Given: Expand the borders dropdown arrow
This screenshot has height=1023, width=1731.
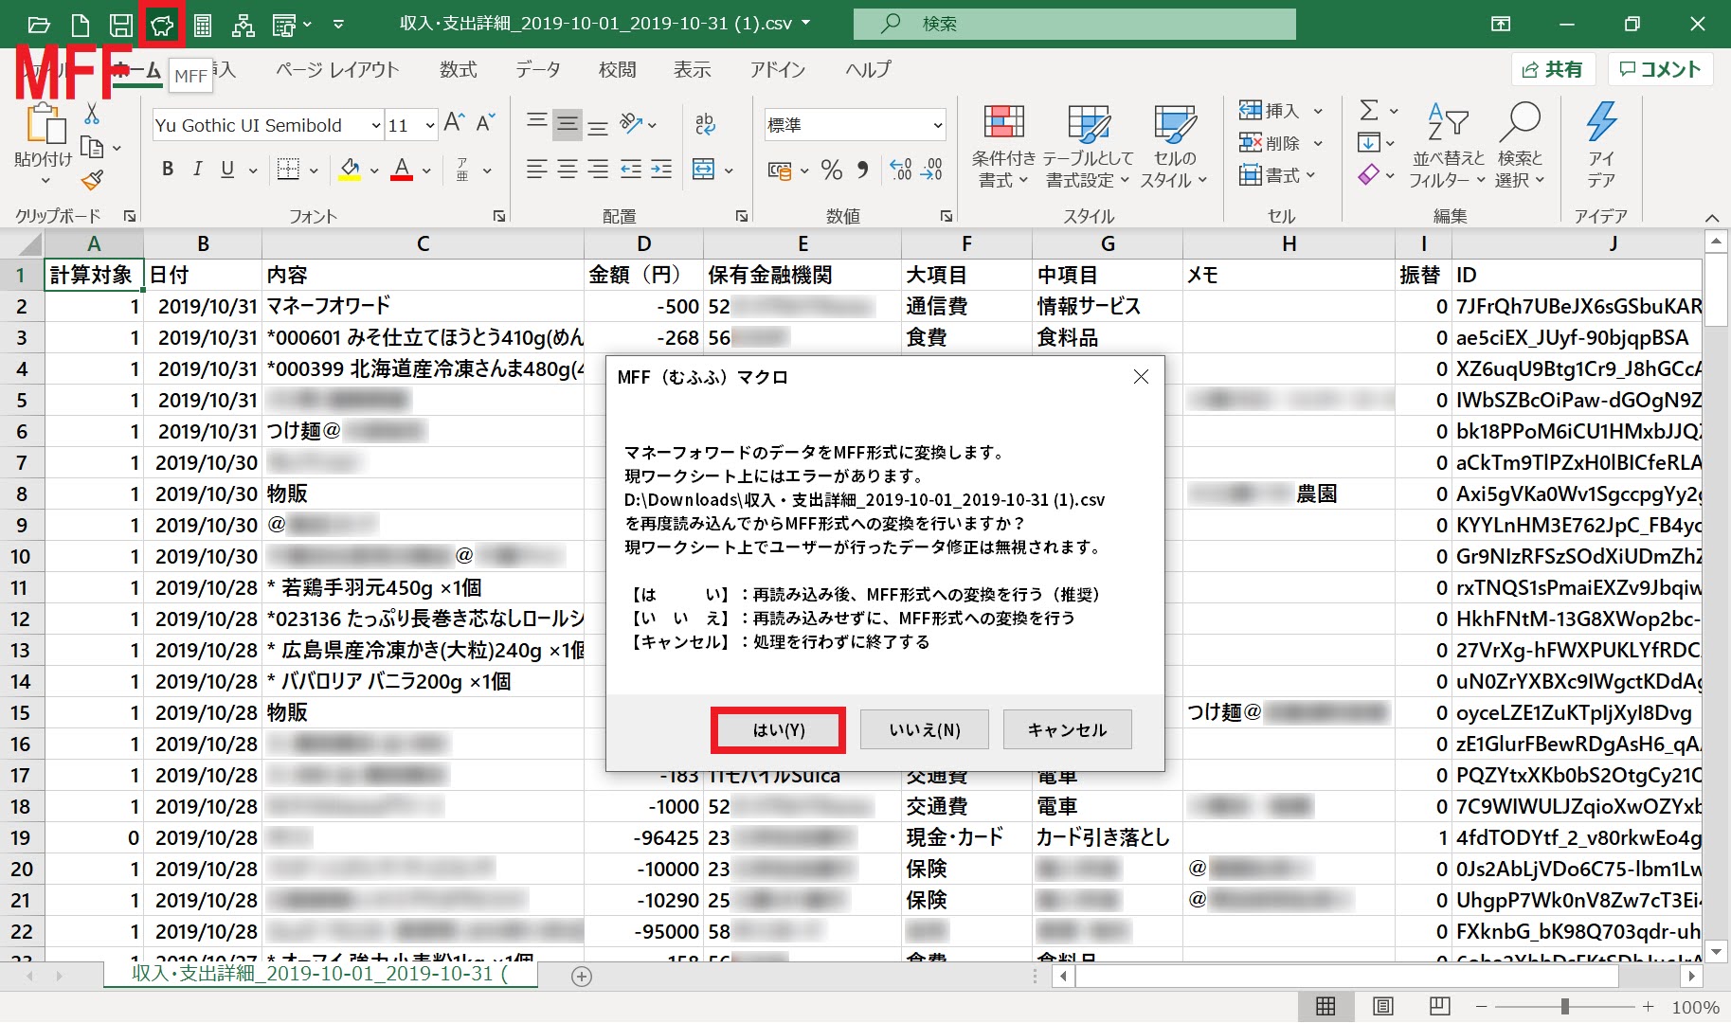Looking at the screenshot, I should 314,170.
